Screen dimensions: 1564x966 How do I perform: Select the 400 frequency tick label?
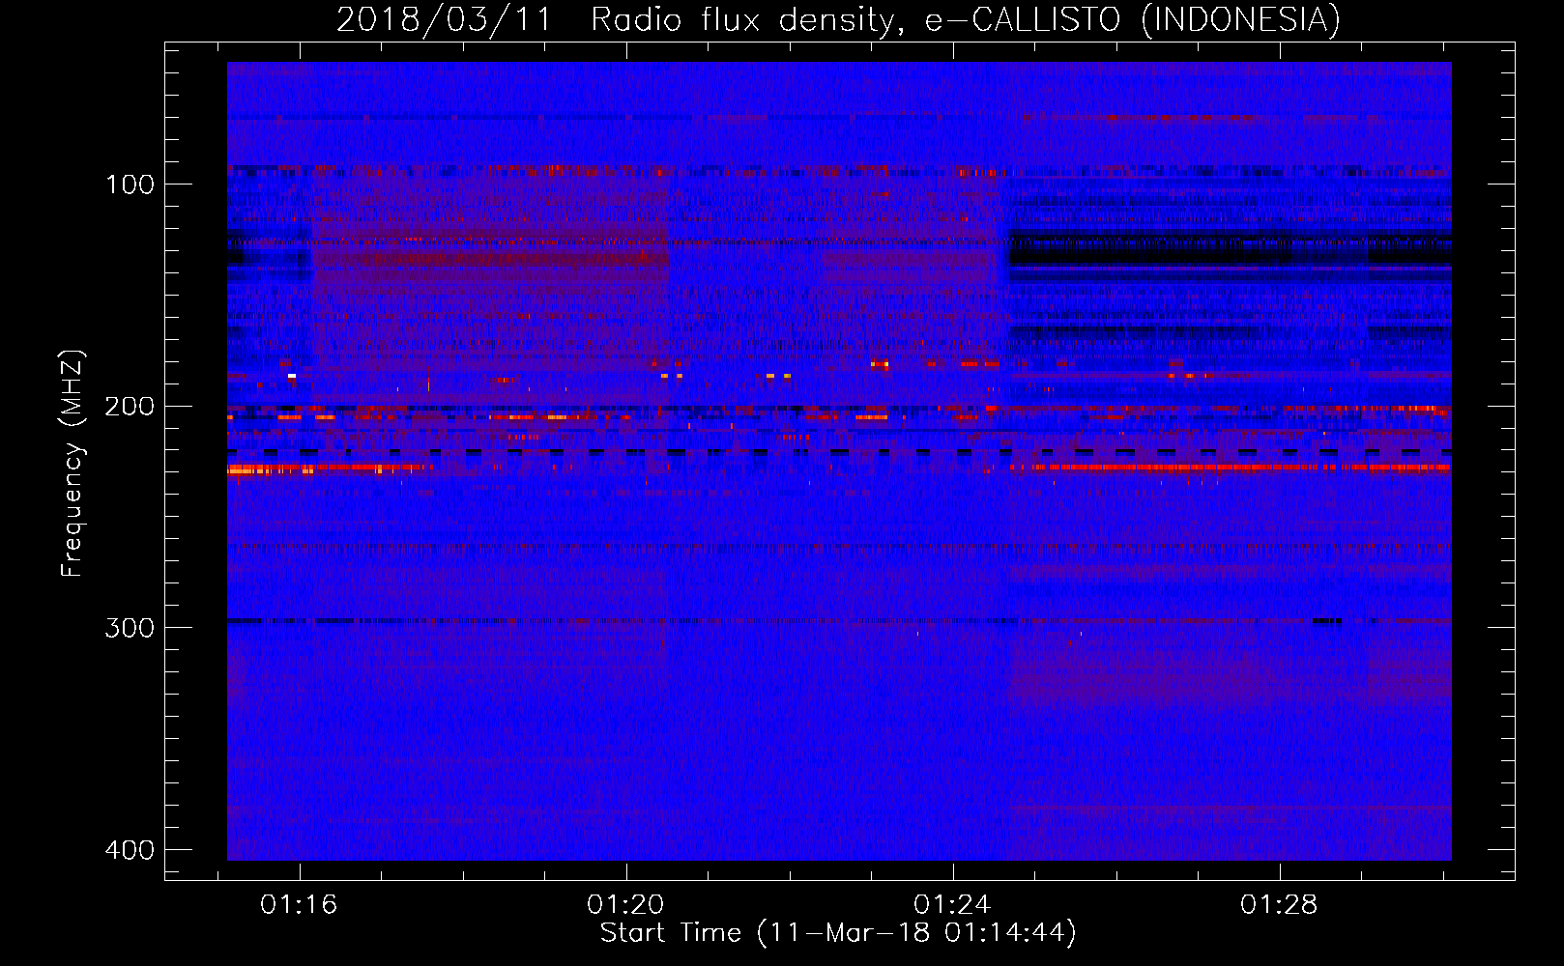[130, 850]
